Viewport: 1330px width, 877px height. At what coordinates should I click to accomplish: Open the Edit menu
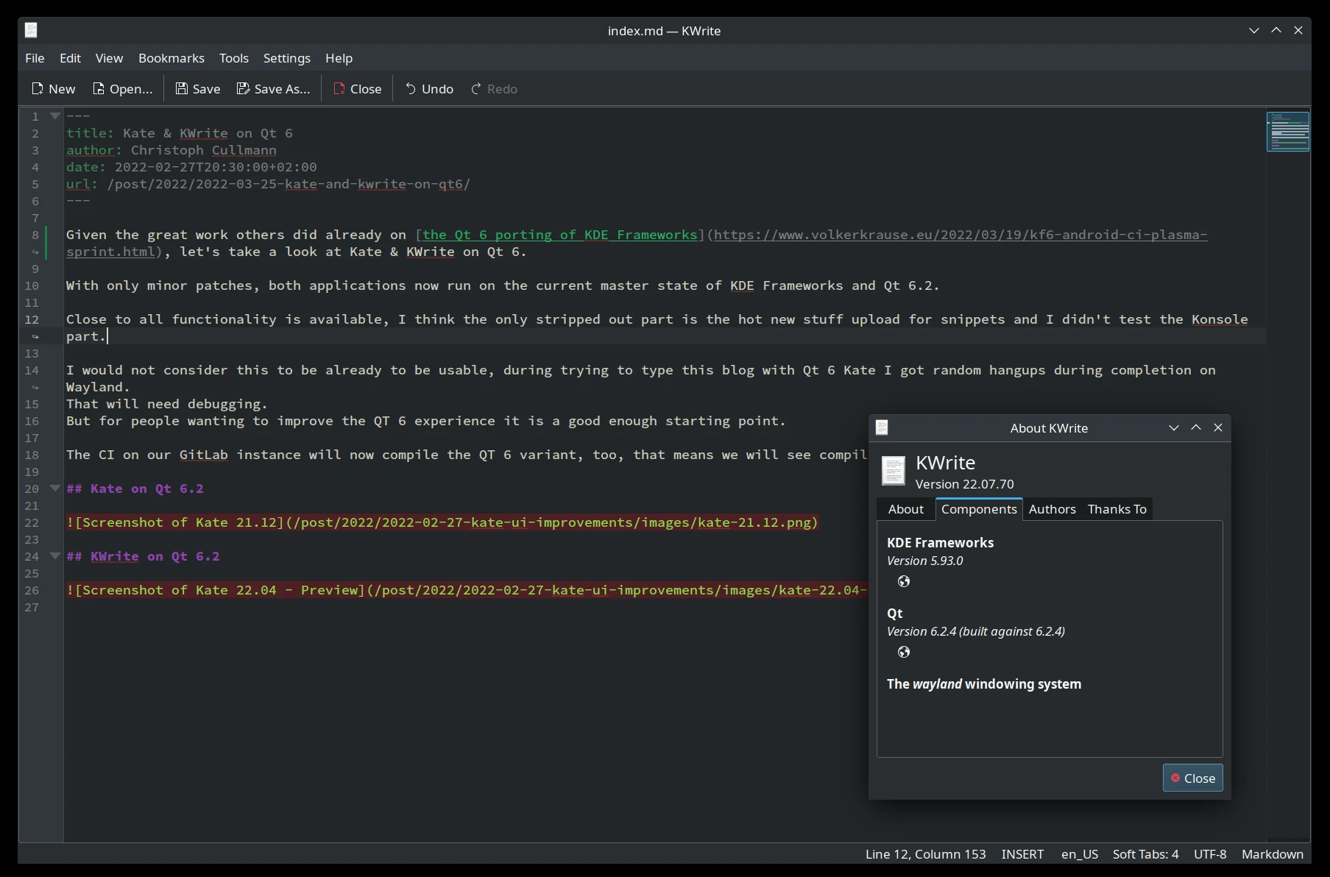pos(70,58)
